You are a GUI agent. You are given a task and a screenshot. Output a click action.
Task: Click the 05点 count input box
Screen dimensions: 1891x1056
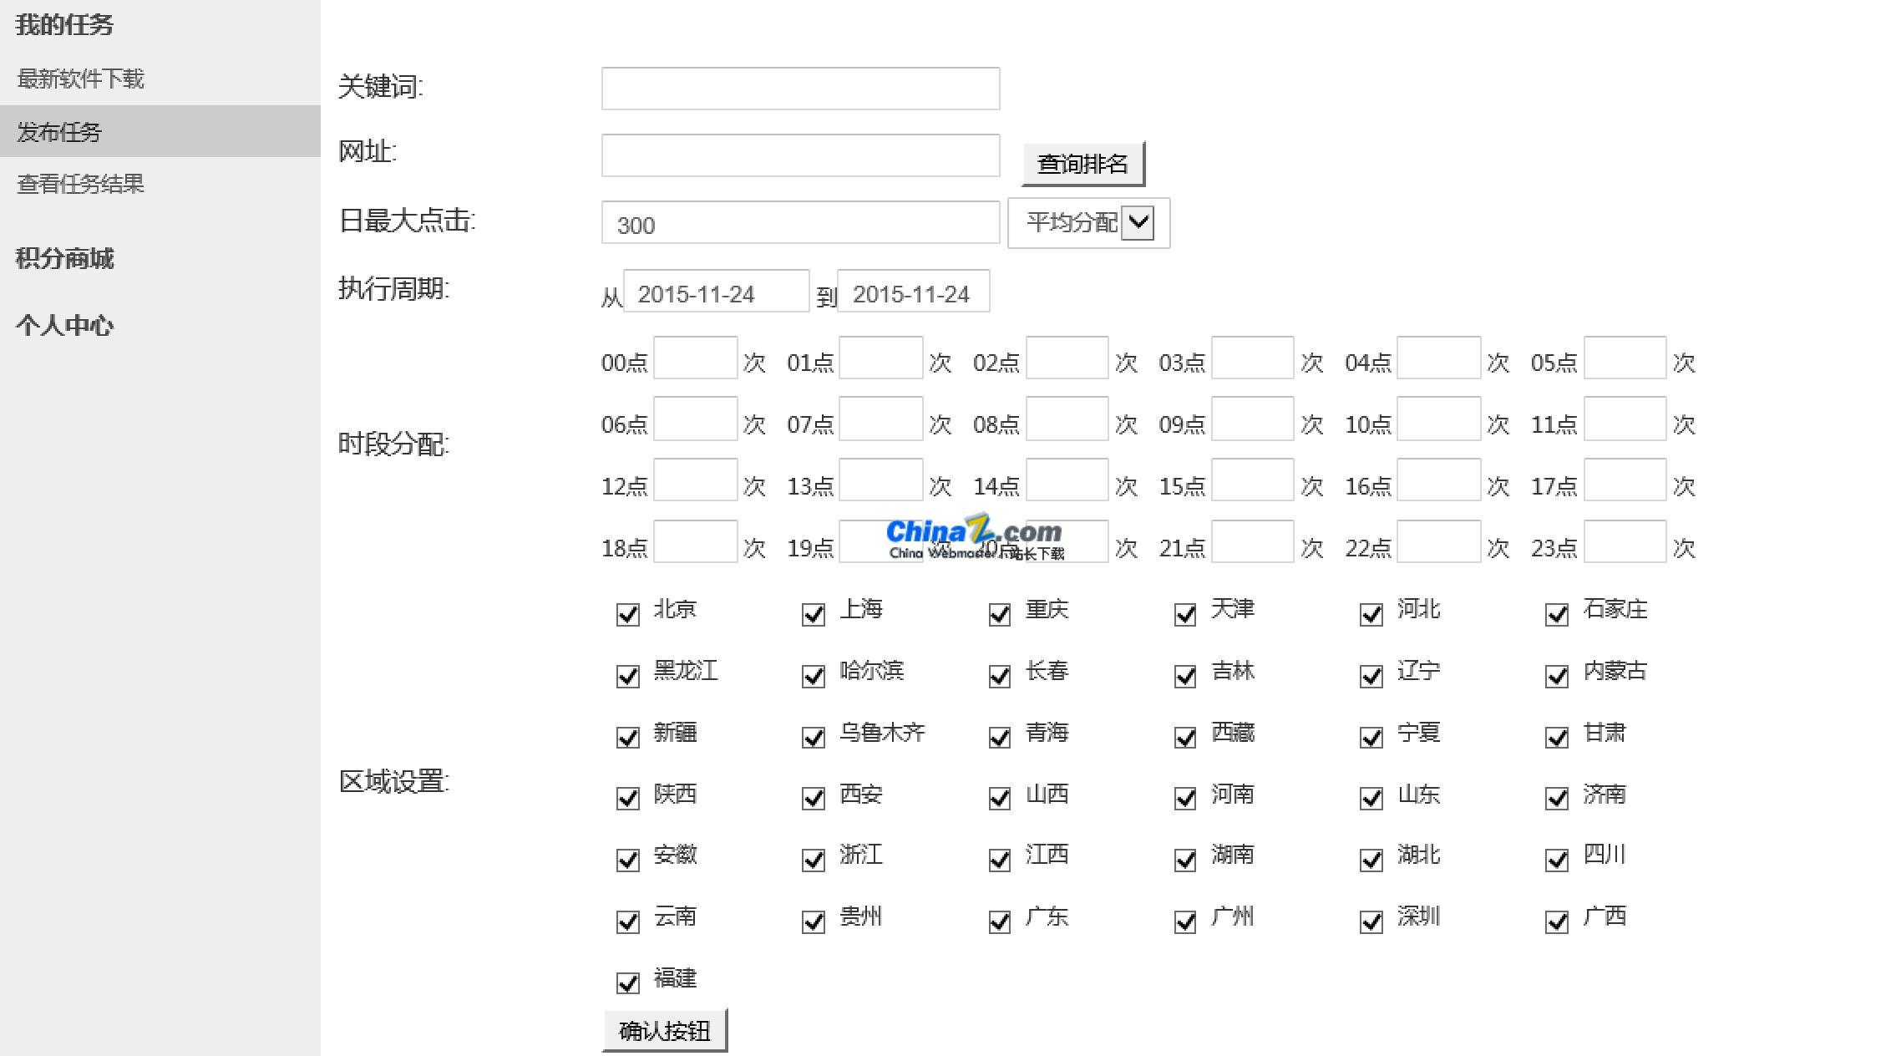point(1625,358)
